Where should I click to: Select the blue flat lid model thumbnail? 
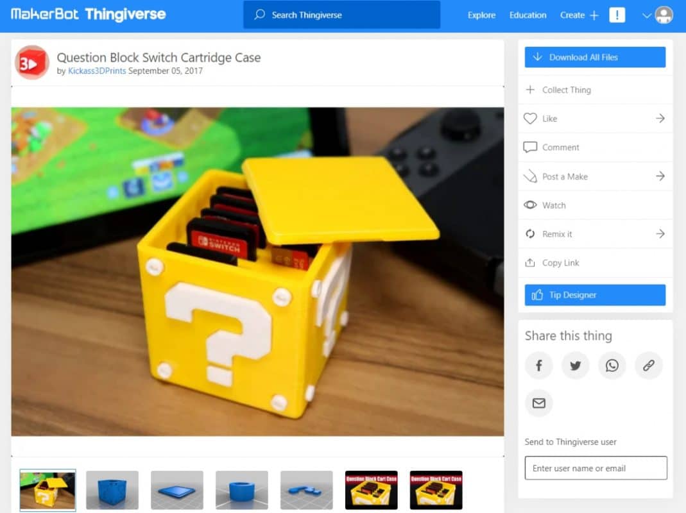tap(177, 490)
